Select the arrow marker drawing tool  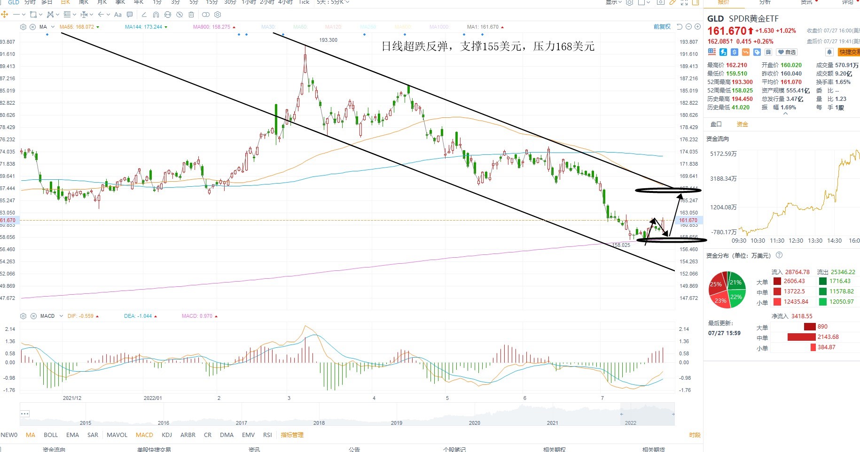tap(101, 15)
